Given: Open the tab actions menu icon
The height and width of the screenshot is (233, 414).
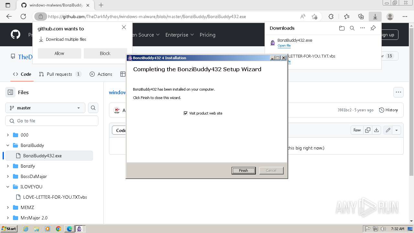Looking at the screenshot, I should click(8, 5).
